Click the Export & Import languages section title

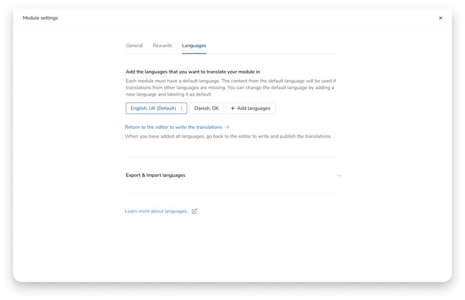coord(156,175)
